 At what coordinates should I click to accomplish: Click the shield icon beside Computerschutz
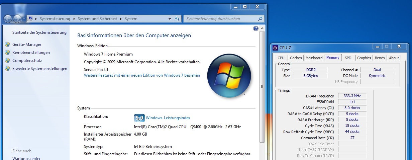point(7,61)
